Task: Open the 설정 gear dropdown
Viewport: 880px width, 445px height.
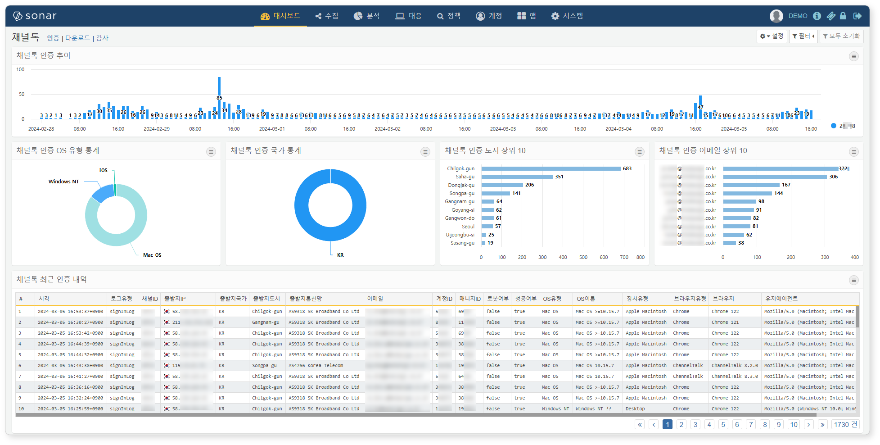Action: point(772,36)
